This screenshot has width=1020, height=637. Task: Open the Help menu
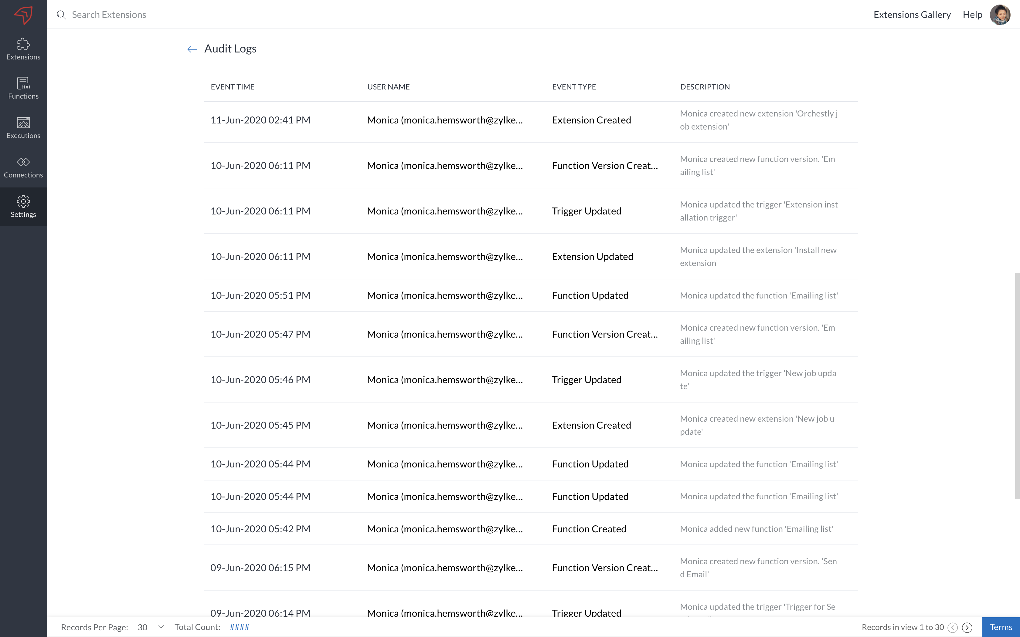pos(972,15)
